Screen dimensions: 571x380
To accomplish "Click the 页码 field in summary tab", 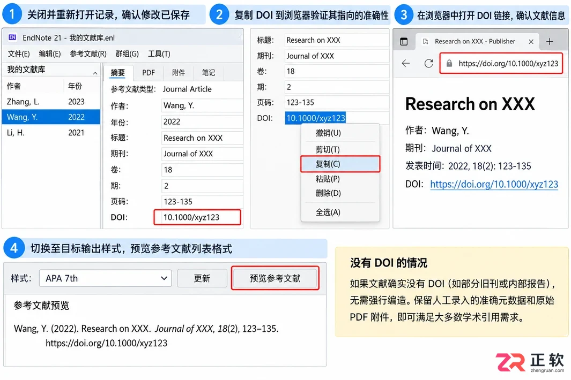I will (x=202, y=202).
